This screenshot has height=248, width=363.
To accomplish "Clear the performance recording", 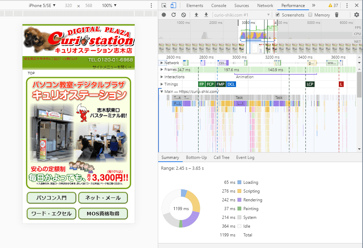I will 183,15.
